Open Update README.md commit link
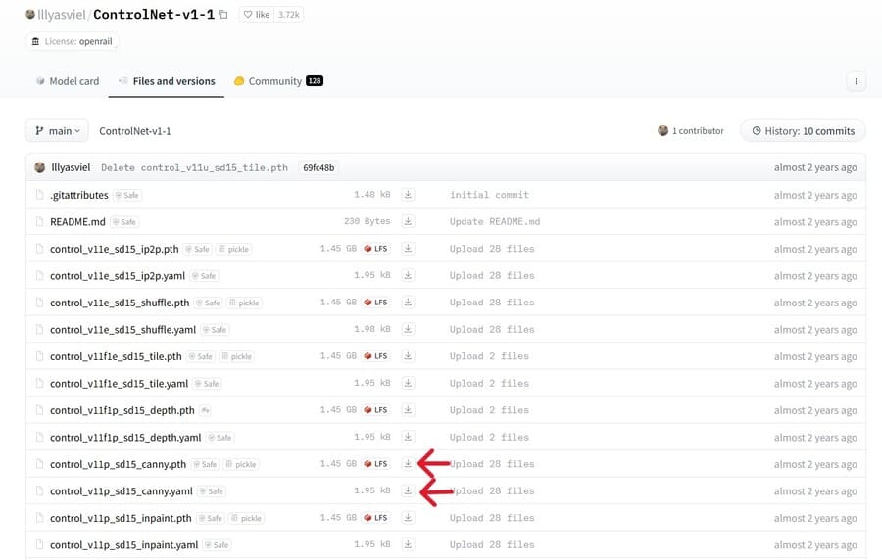Viewport: 882px width, 560px height. (x=495, y=222)
